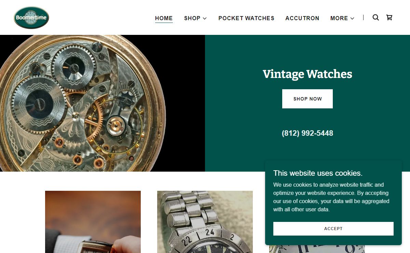Viewport: 410px width, 253px height.
Task: Open the shopping cart icon
Action: pos(389,17)
